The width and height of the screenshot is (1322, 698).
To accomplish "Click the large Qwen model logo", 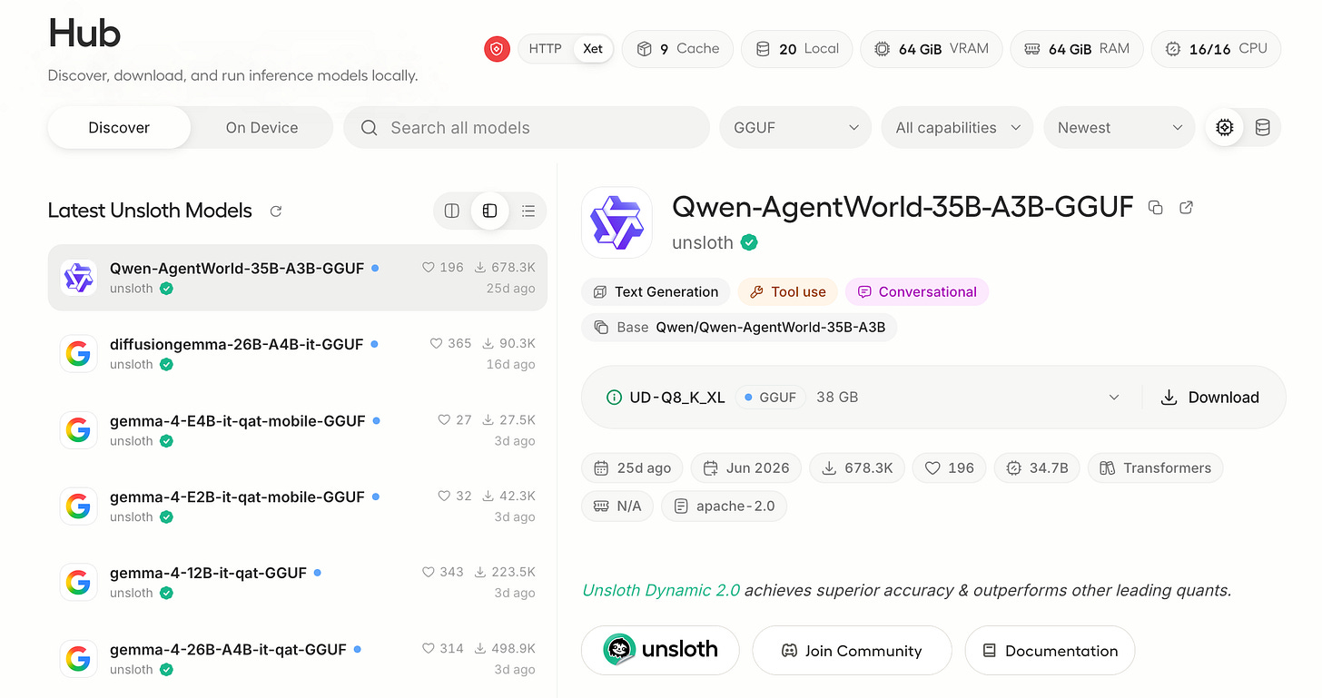I will [617, 222].
